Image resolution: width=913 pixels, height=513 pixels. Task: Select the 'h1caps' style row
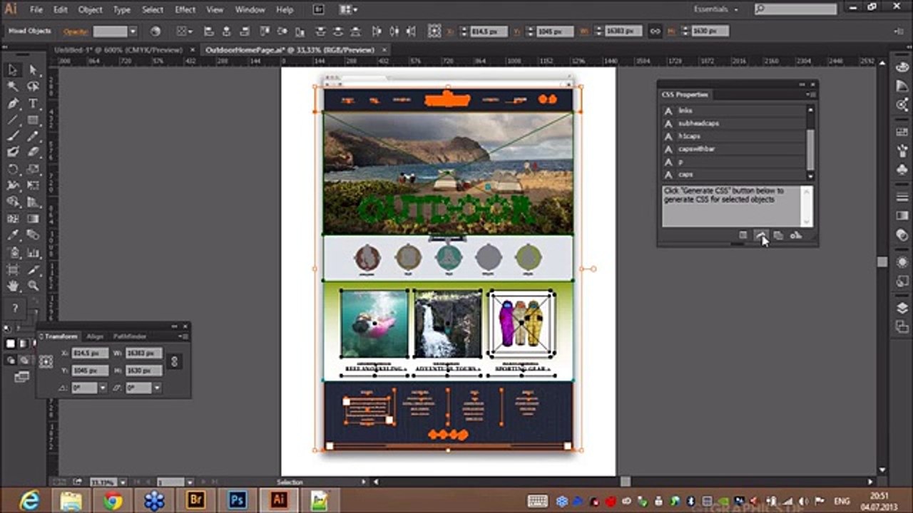[733, 136]
